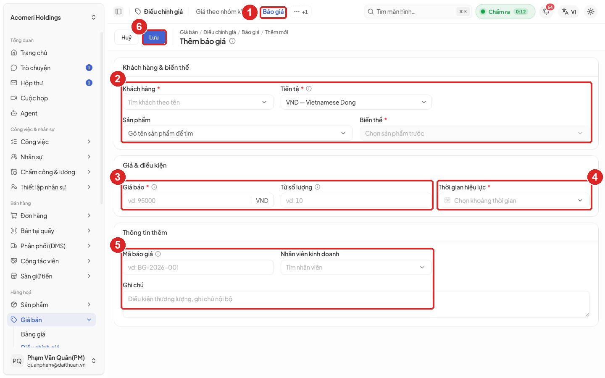
Task: Focus the Mã báo giá code input
Action: tap(198, 267)
